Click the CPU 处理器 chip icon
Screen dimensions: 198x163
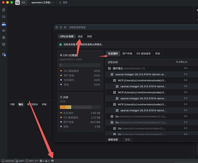[61, 55]
